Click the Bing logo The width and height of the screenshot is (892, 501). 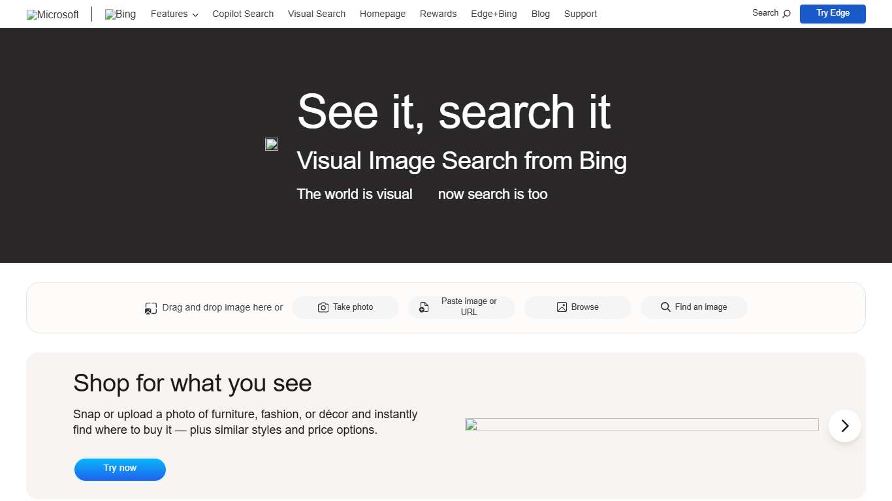(x=120, y=14)
